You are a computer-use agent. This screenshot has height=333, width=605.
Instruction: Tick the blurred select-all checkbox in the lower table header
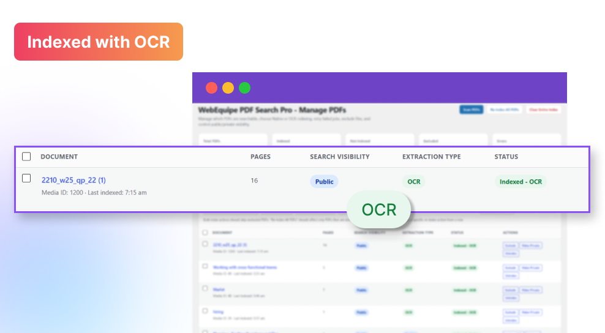click(205, 232)
